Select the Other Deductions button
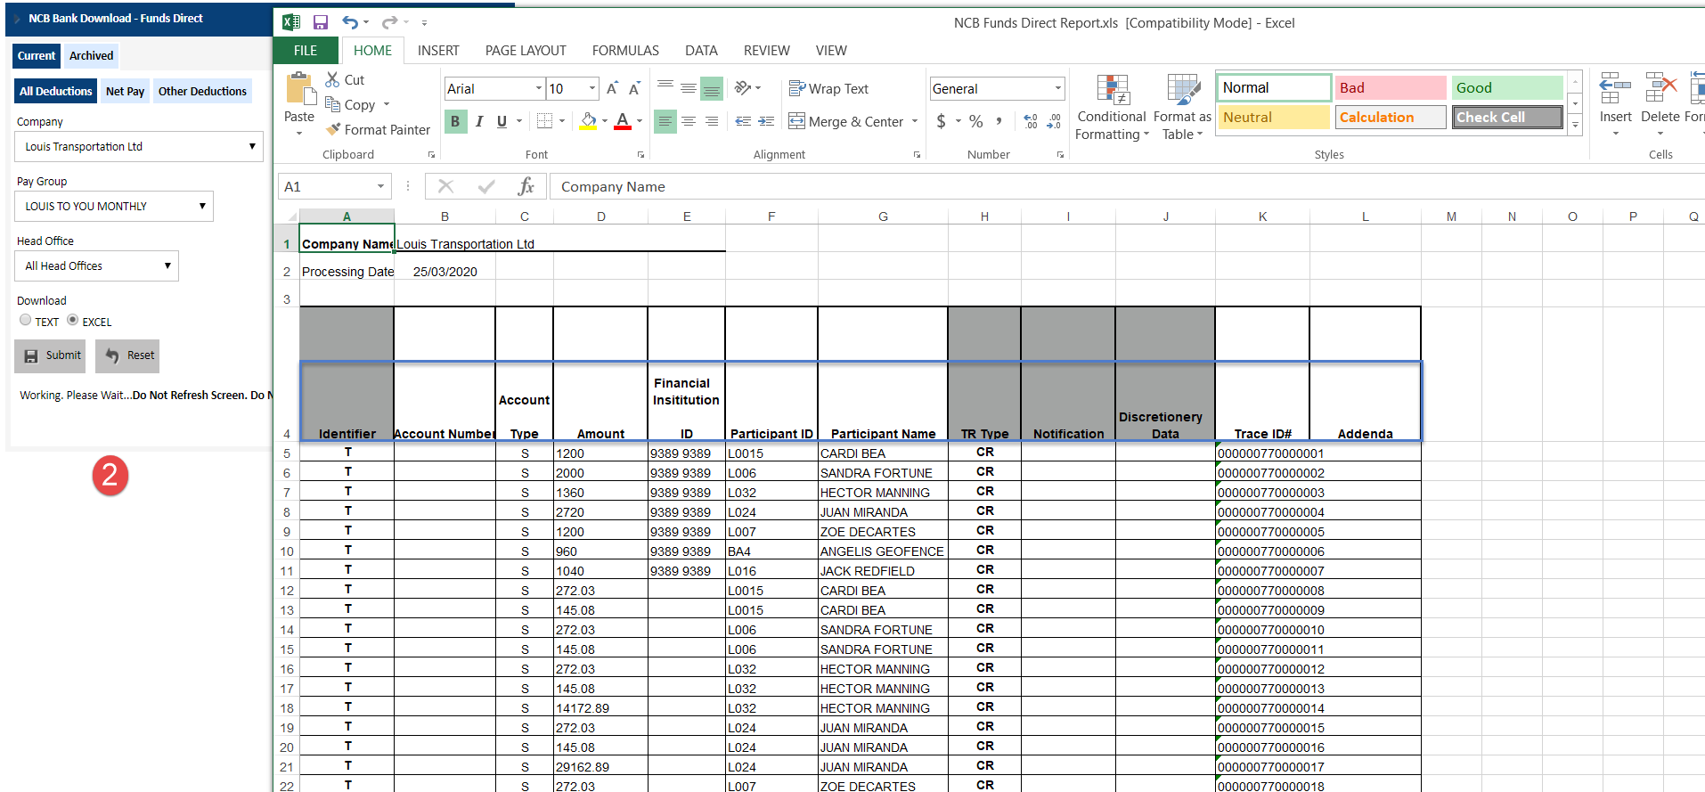 pyautogui.click(x=202, y=91)
